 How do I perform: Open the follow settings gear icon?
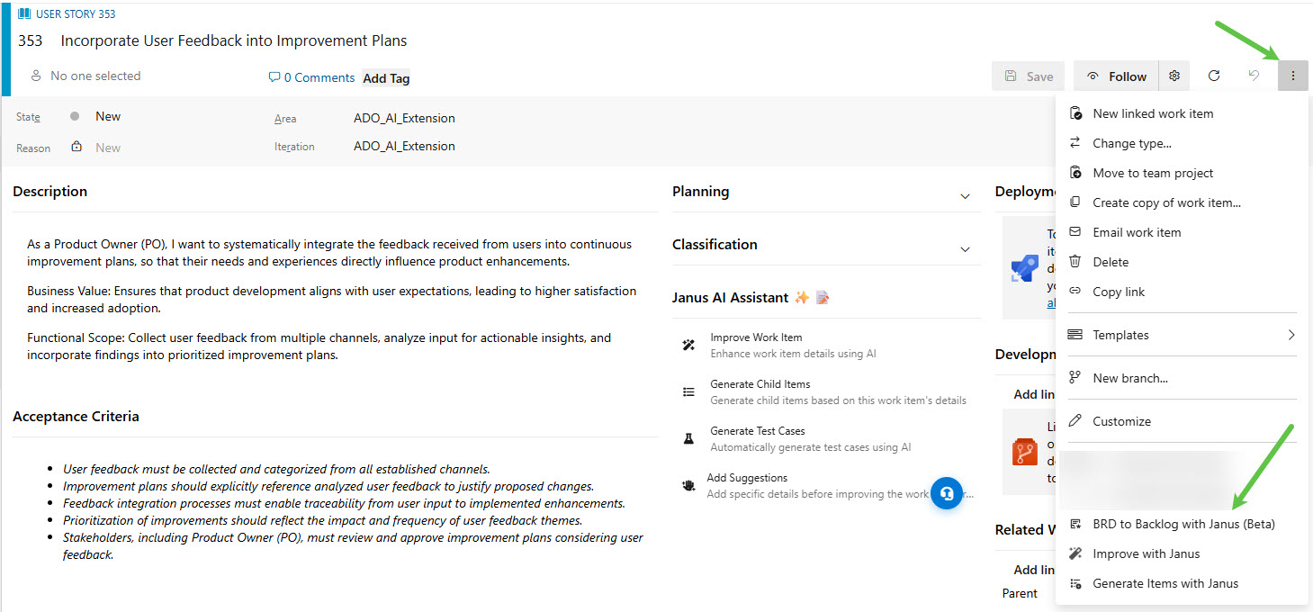pos(1174,76)
